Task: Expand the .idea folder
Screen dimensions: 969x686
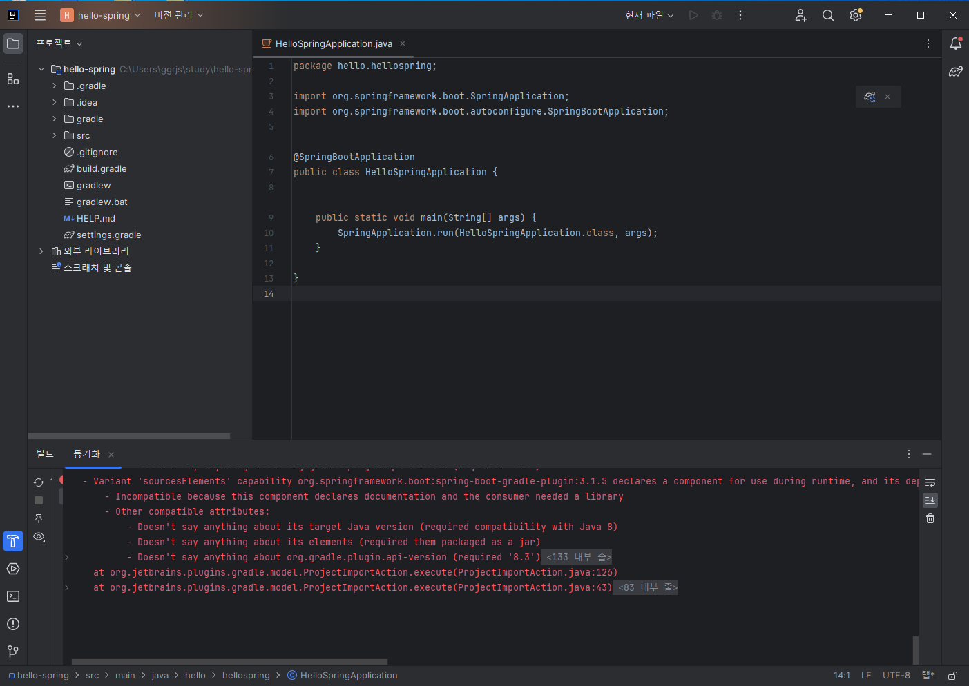Action: pyautogui.click(x=55, y=102)
